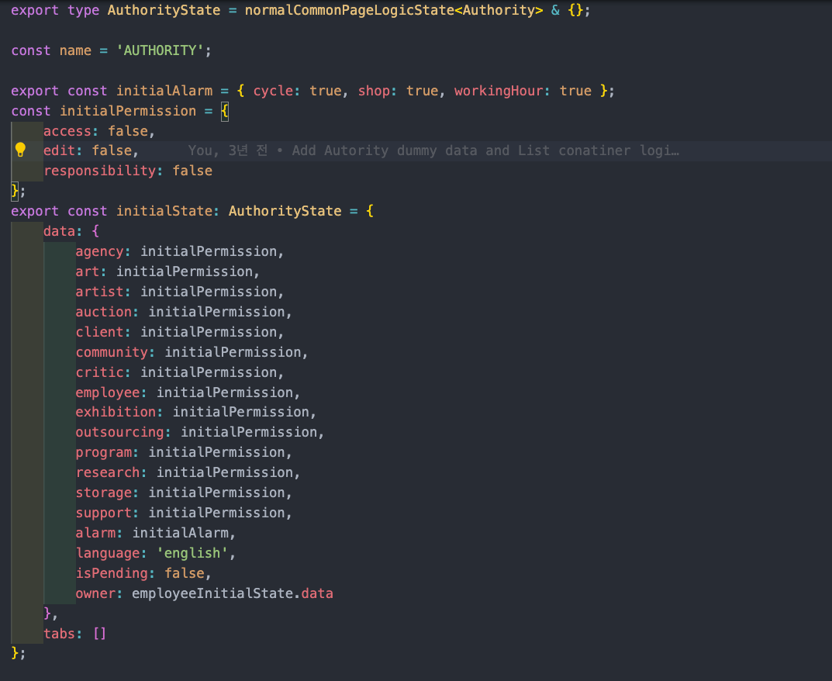
Task: Click the alarm property key
Action: click(x=95, y=533)
